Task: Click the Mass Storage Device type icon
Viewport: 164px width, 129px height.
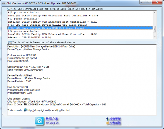Action: [x=25, y=49]
